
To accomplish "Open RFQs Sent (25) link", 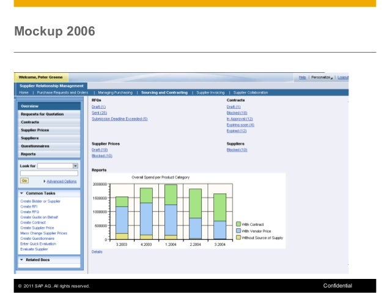I will [x=99, y=113].
